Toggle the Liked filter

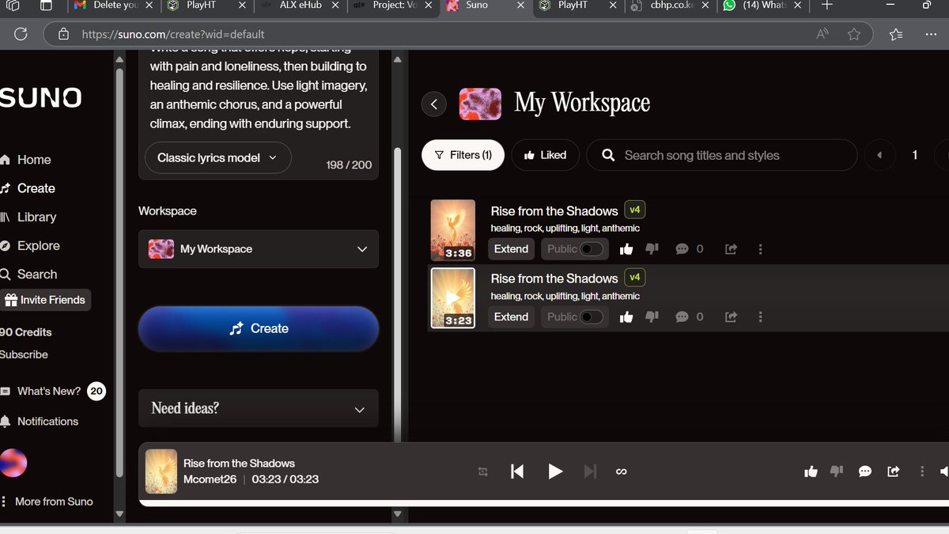pos(546,155)
